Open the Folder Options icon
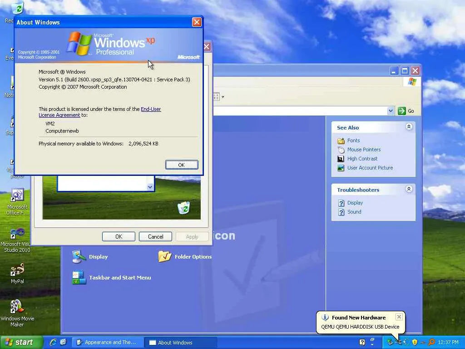 coord(164,257)
